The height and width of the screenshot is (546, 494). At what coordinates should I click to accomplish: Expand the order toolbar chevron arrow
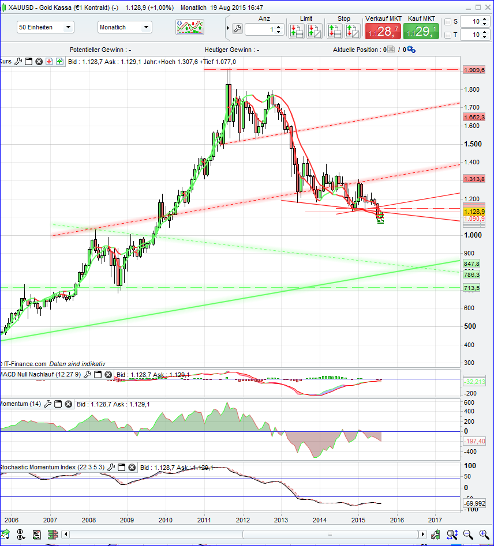coord(227,27)
